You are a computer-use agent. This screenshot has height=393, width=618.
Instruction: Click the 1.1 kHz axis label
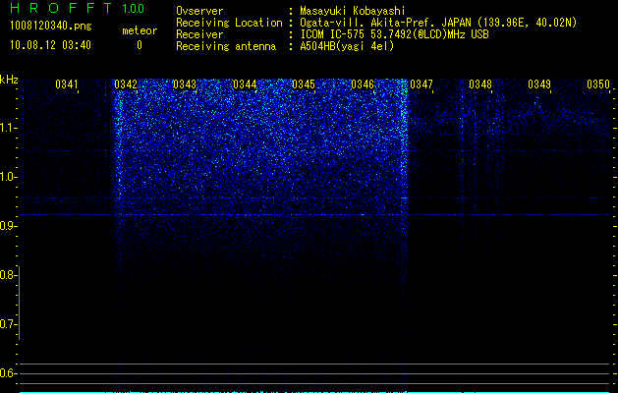click(x=7, y=128)
